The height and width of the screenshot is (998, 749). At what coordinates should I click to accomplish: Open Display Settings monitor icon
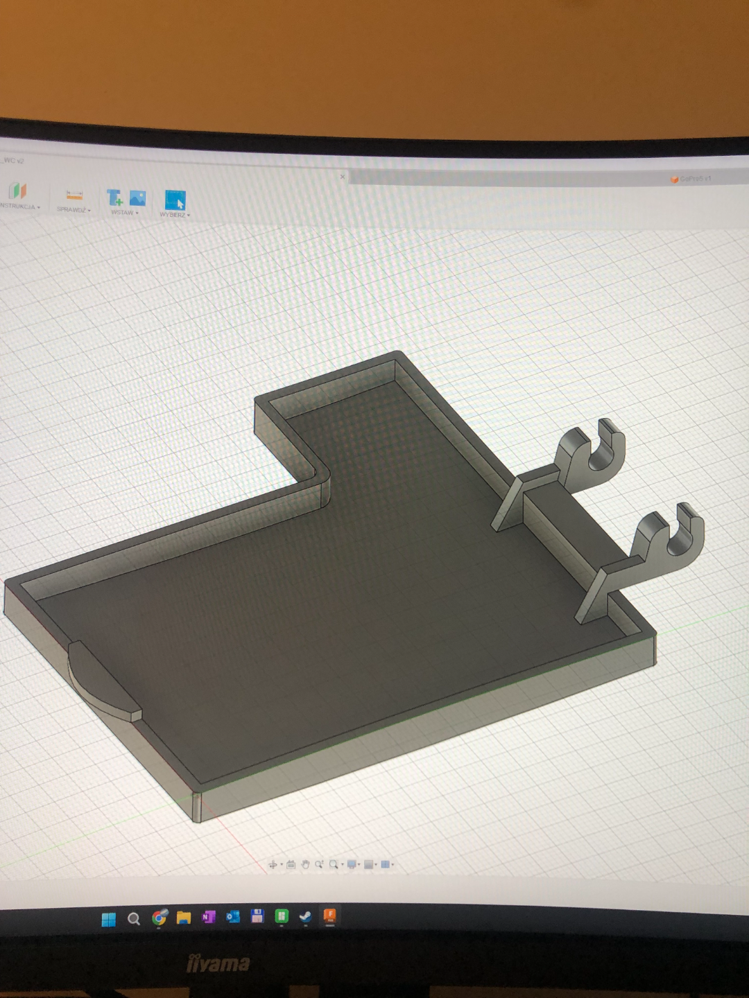(x=352, y=864)
